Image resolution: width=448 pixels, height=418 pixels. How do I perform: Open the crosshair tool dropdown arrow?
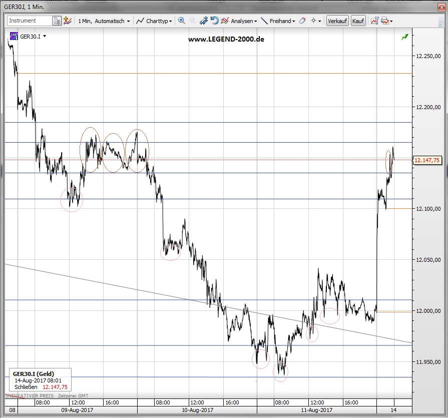[319, 21]
